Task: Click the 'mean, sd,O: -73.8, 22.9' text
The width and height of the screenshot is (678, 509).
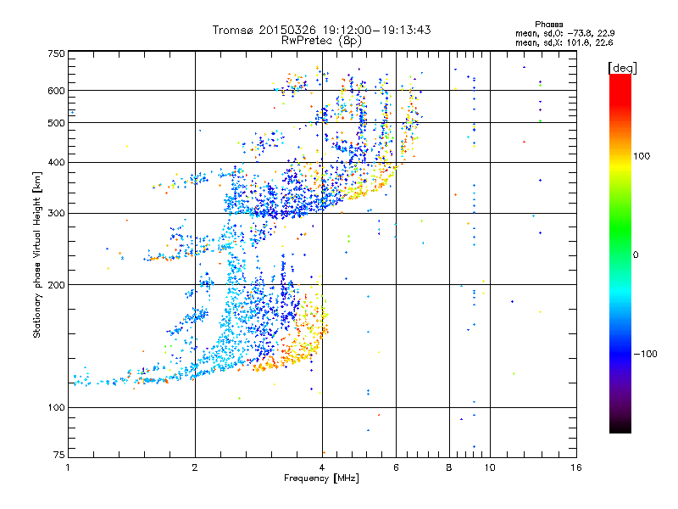Action: (565, 33)
